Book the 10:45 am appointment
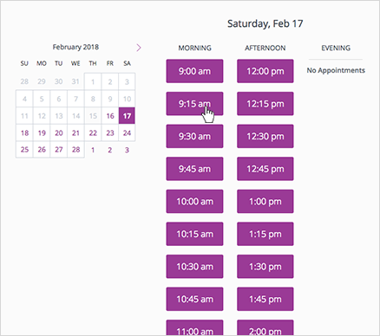Screen dimensions: 380x336 (194, 299)
